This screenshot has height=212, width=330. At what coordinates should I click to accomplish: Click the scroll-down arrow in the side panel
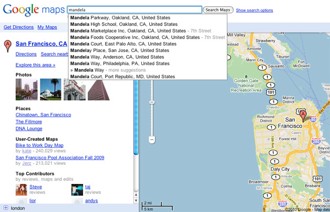(136, 200)
